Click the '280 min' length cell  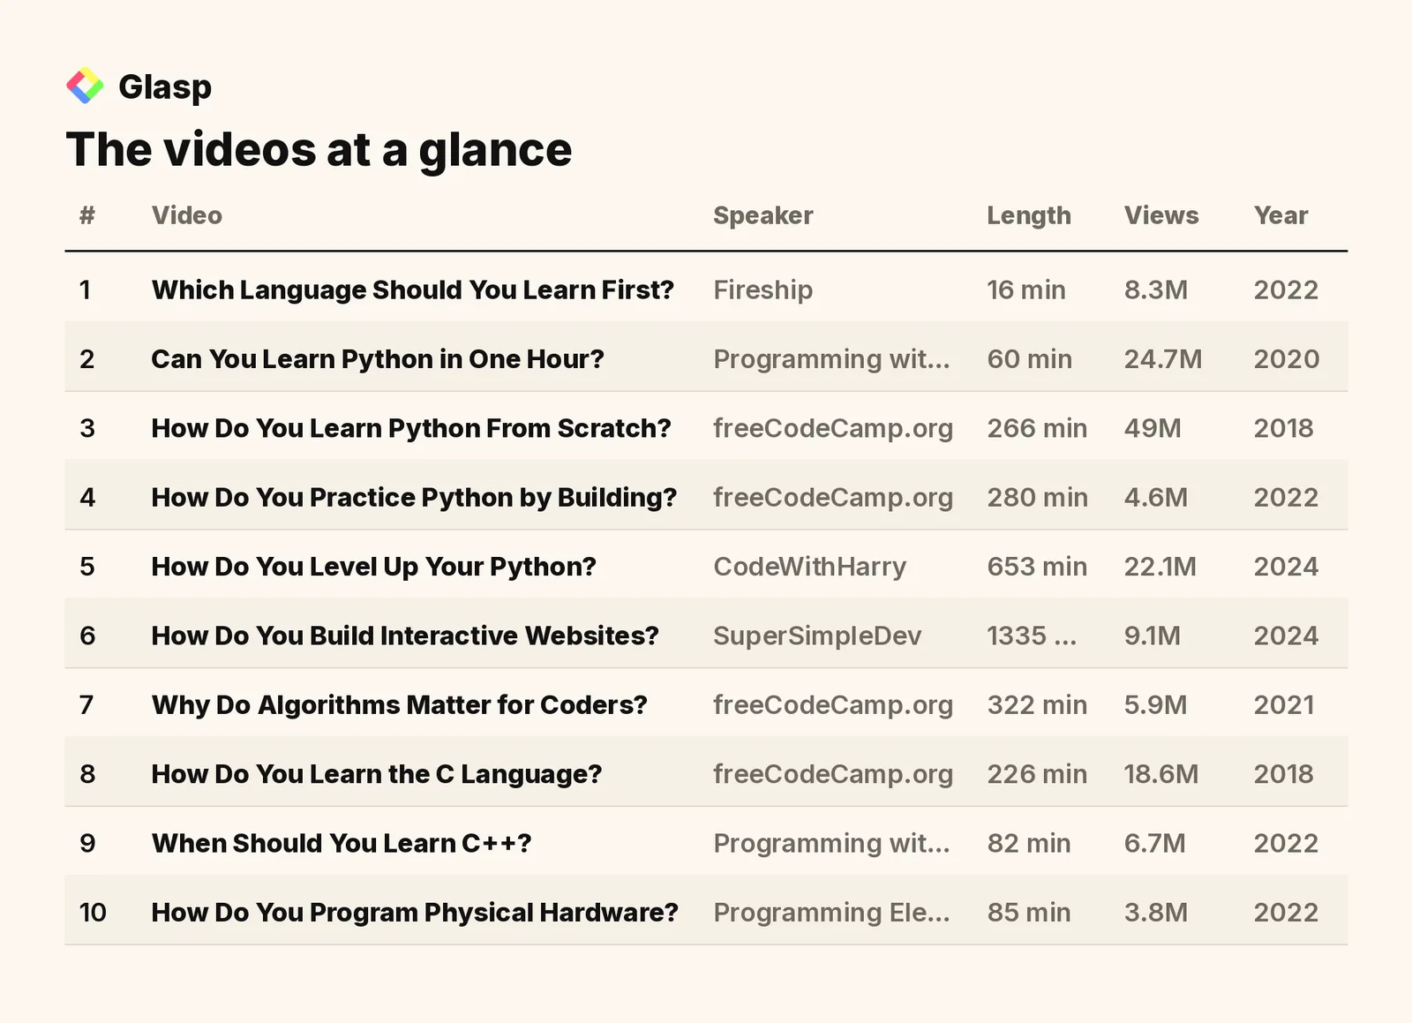coord(1038,497)
